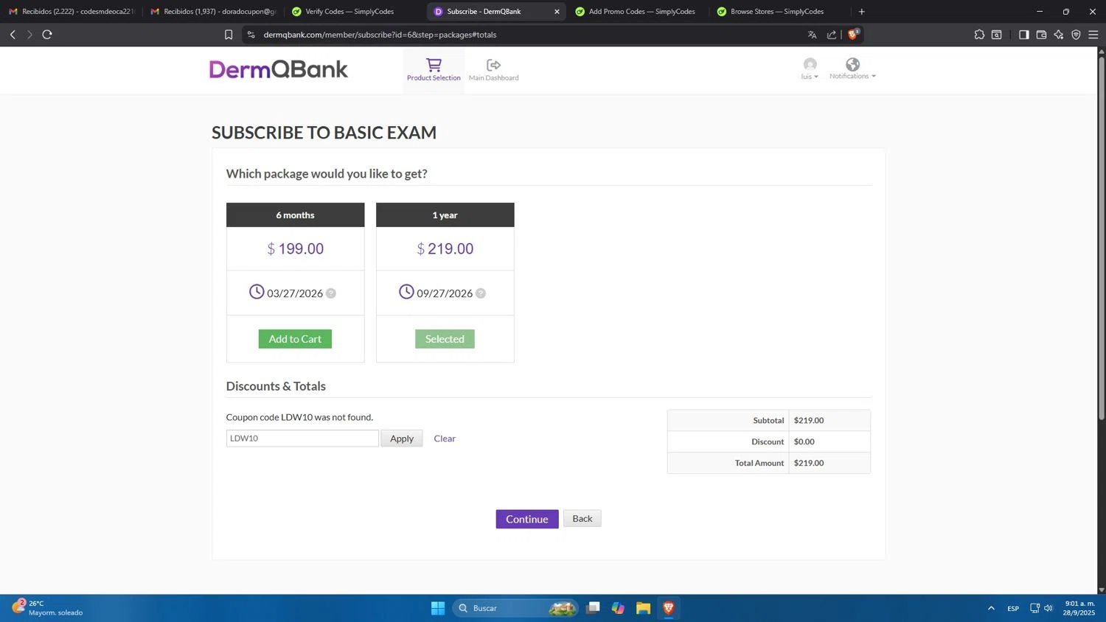1106x622 pixels.
Task: Open the Brave Shields icon
Action: click(x=853, y=34)
